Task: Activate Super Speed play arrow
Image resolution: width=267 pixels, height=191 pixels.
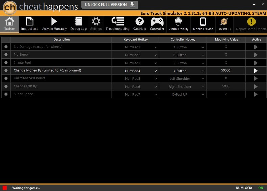Action: 256,94
